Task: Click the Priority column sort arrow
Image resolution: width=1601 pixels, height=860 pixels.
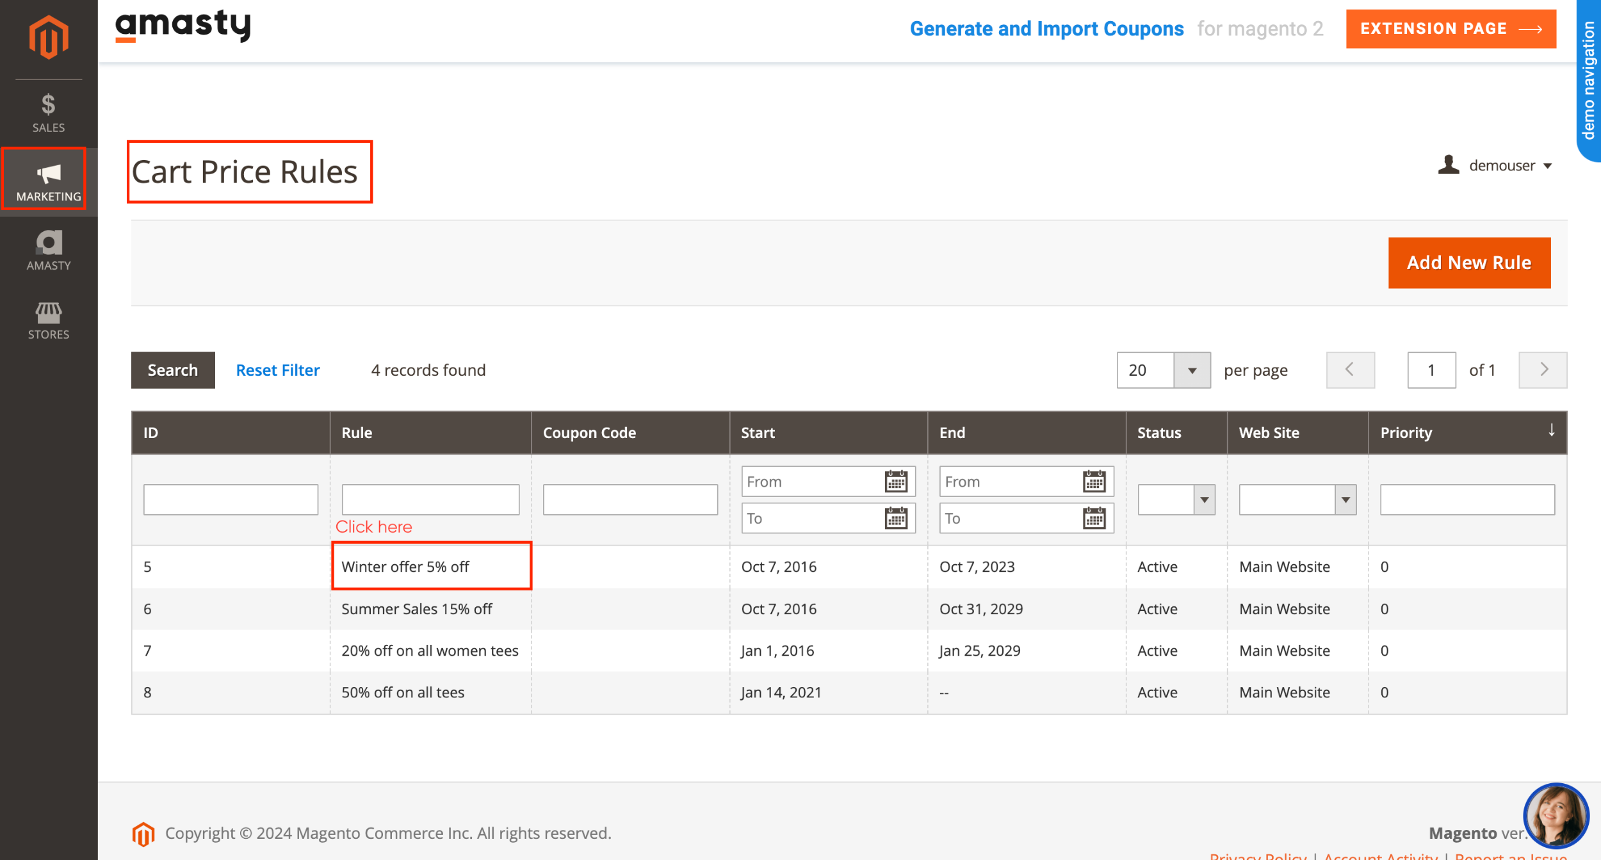Action: (1551, 431)
